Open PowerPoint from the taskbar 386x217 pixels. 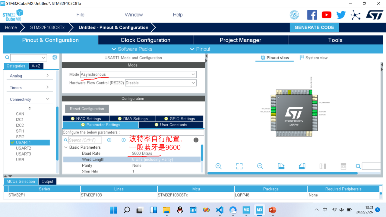click(273, 210)
